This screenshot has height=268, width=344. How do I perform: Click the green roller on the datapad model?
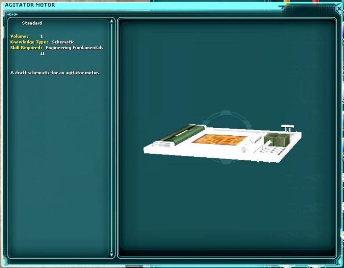tap(176, 136)
